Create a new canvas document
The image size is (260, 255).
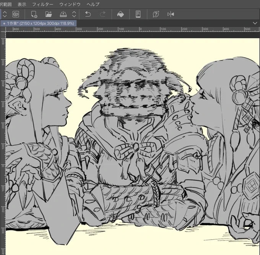click(x=34, y=14)
